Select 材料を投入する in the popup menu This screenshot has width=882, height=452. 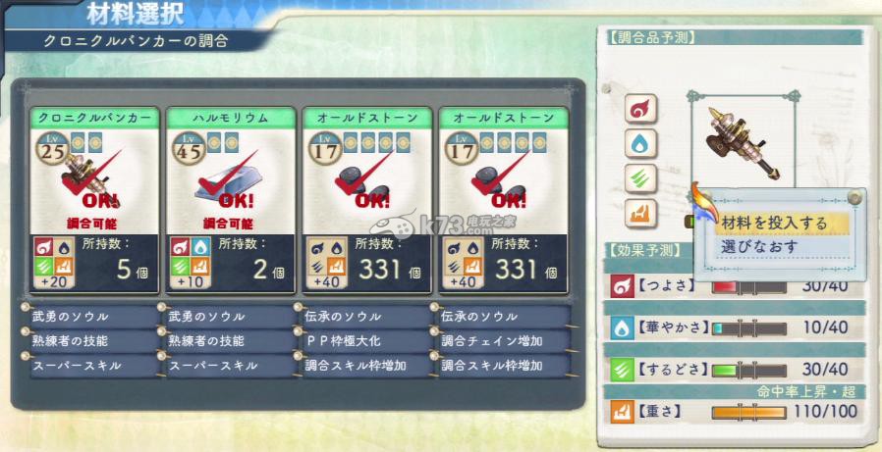click(x=782, y=224)
